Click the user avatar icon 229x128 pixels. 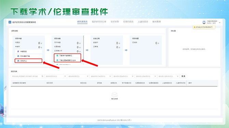[x=204, y=22]
